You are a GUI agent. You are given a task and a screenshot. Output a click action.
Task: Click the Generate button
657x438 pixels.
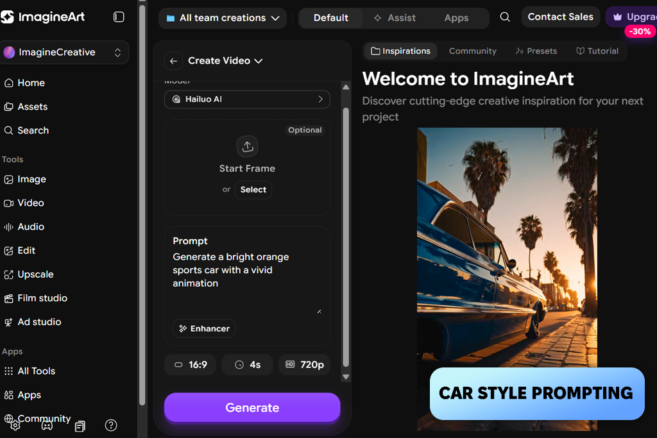[x=252, y=407]
